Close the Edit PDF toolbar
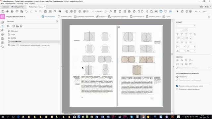 pos(209,17)
